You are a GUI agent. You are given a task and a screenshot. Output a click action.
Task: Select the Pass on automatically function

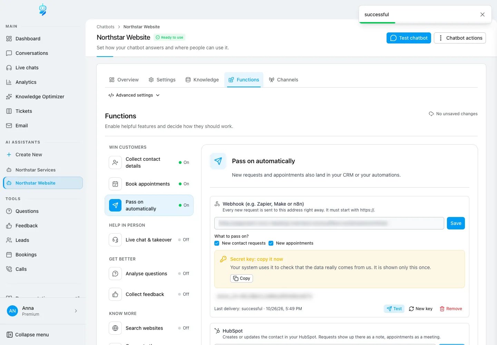pos(149,205)
